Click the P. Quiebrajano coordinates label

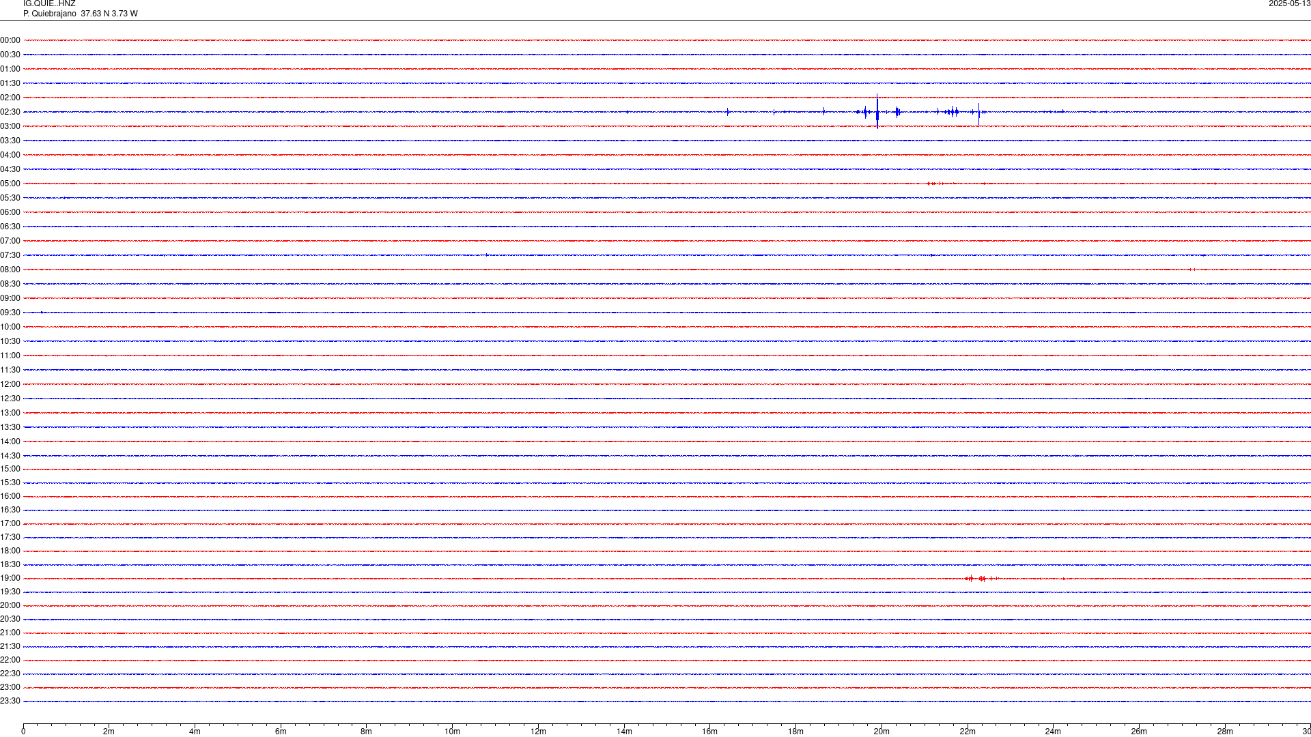tap(80, 14)
